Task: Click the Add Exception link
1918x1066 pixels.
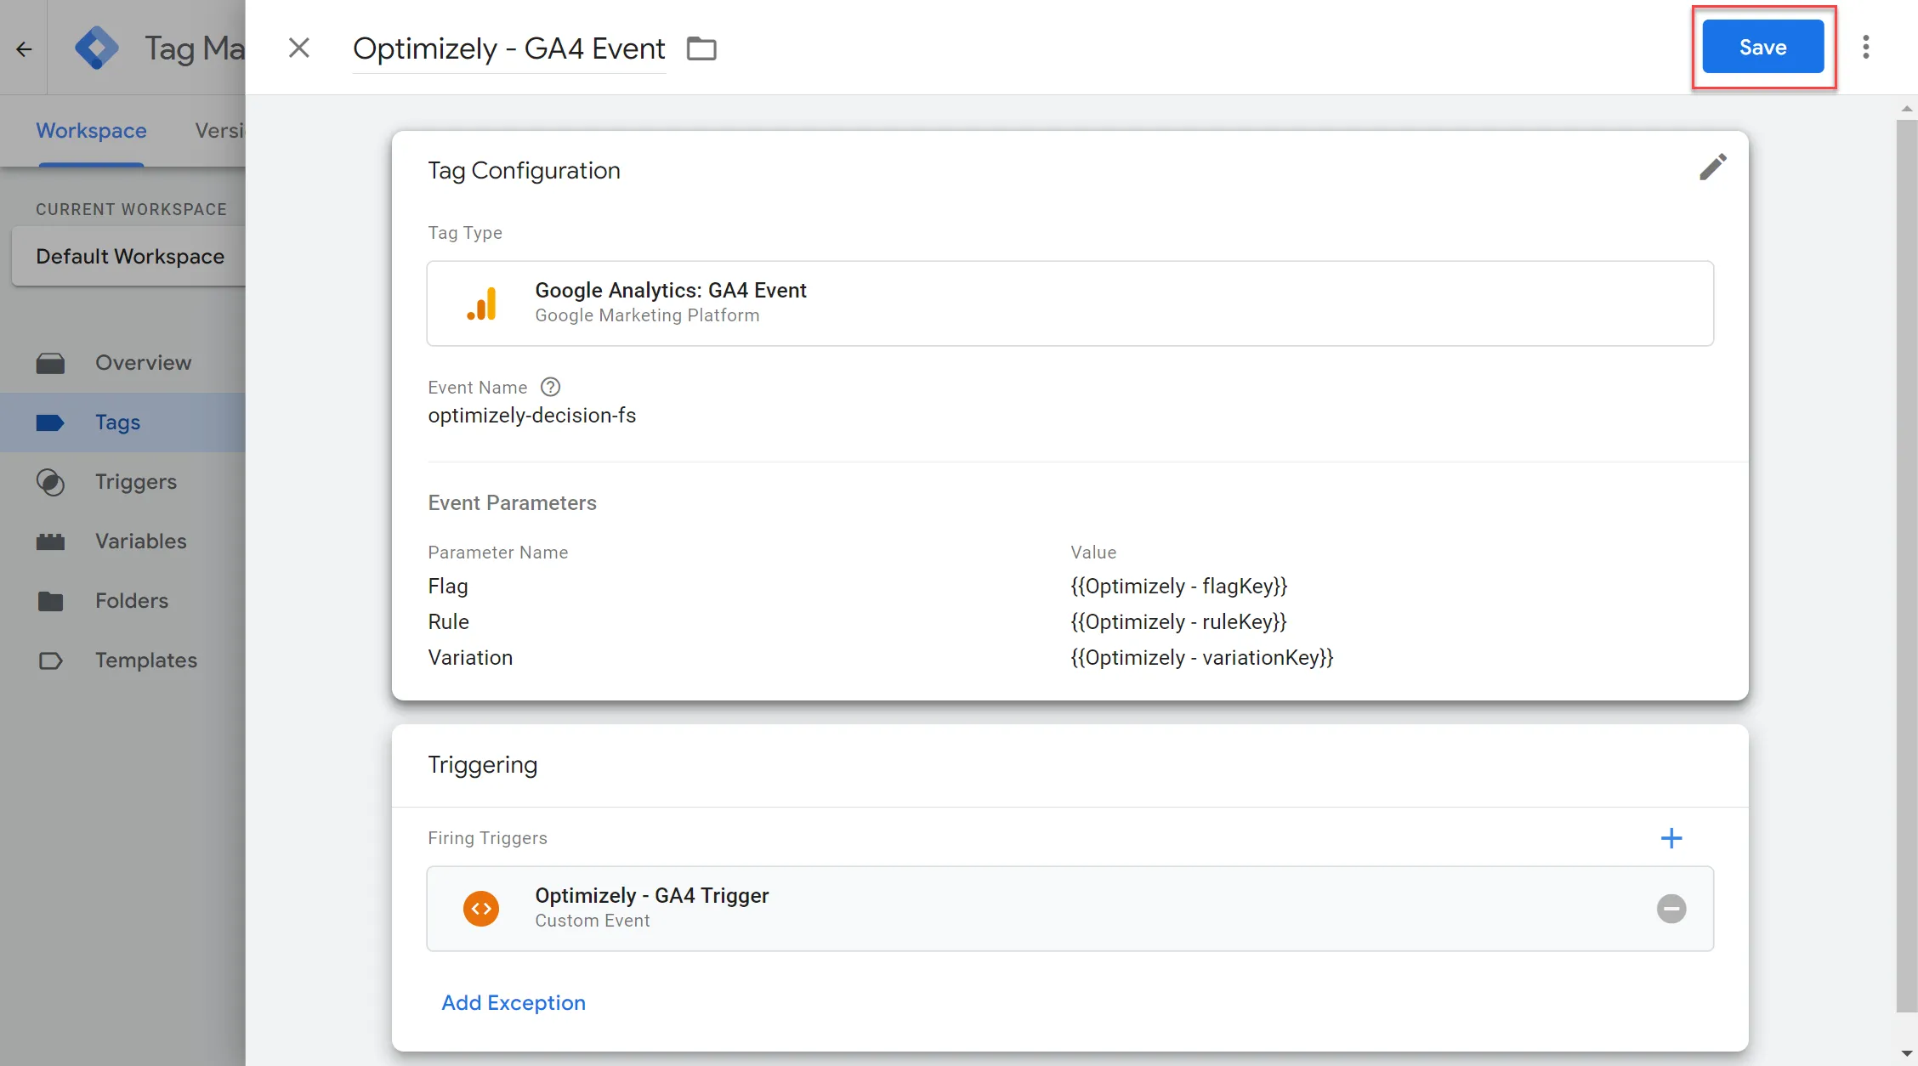Action: [x=514, y=1003]
